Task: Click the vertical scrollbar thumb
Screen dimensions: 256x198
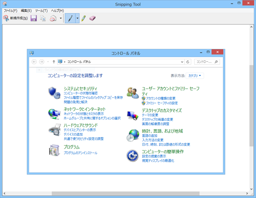Action: [x=251, y=106]
